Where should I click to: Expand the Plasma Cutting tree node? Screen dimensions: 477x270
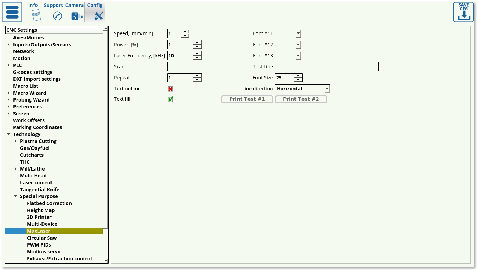(16, 141)
